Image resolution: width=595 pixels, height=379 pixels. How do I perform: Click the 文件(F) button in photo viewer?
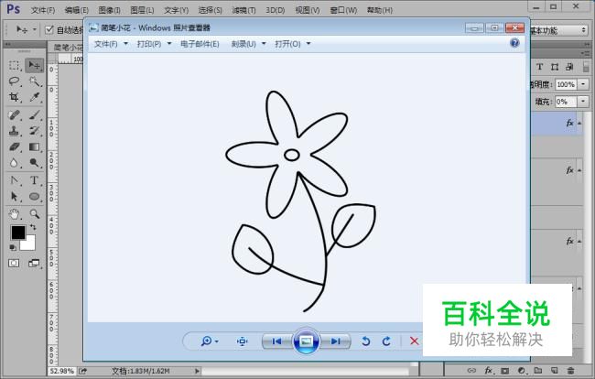click(111, 43)
